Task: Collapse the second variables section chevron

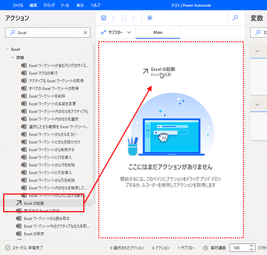Action: tap(257, 105)
